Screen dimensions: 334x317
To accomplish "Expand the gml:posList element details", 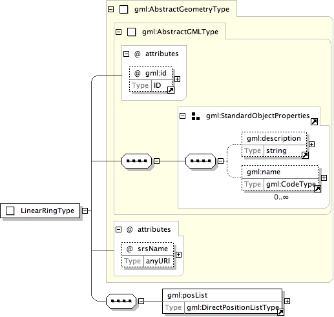I will tap(287, 301).
